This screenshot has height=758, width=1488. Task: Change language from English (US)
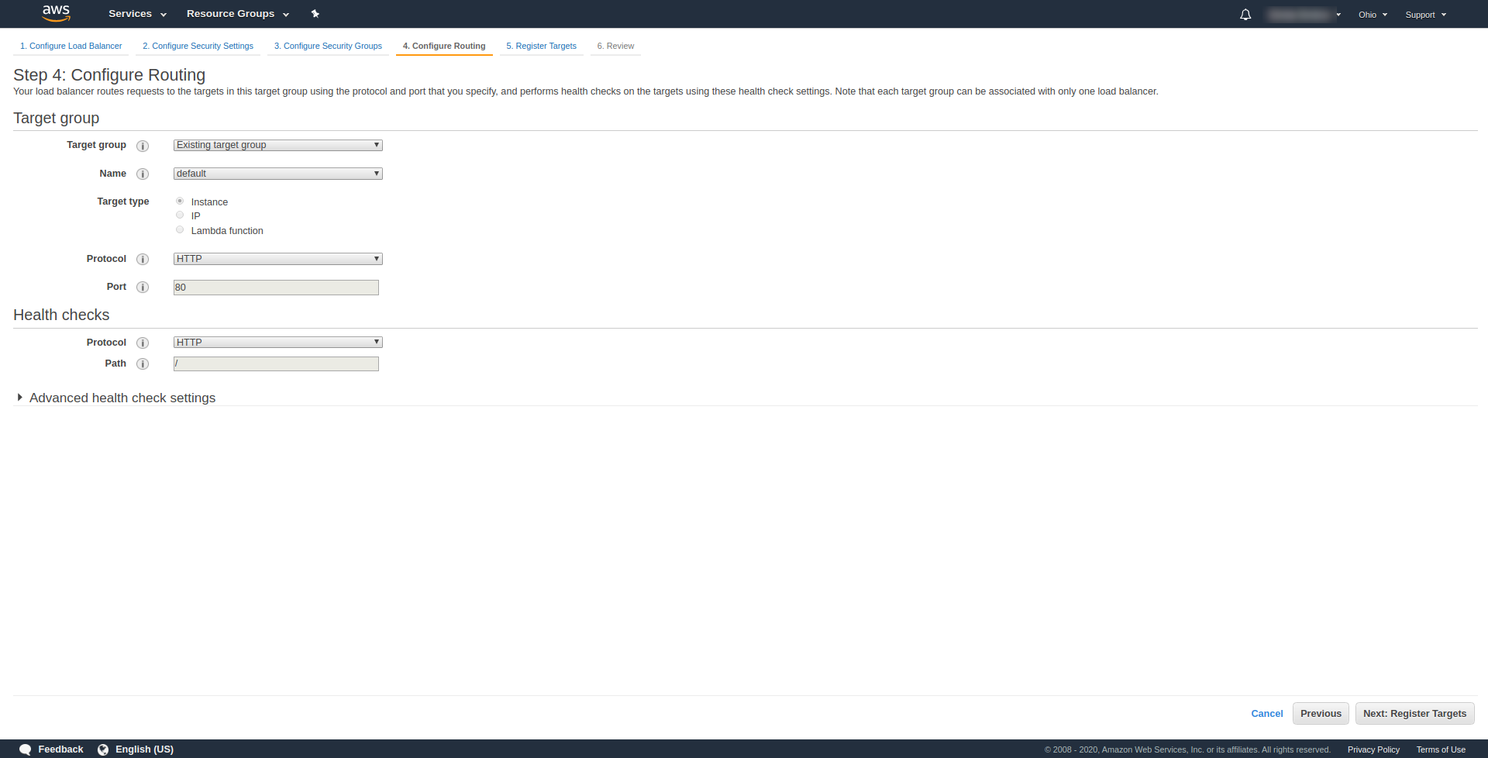coord(144,749)
